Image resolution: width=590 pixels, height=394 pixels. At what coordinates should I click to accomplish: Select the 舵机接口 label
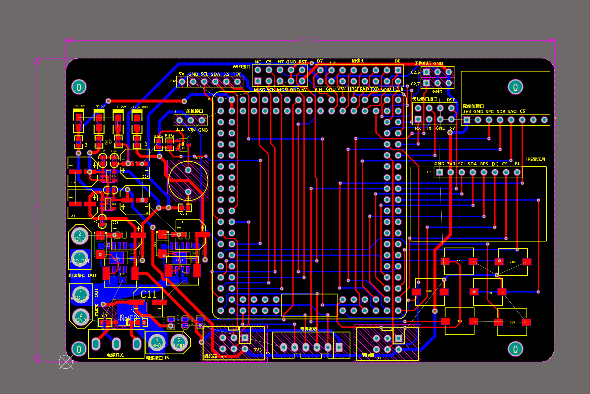[x=194, y=111]
